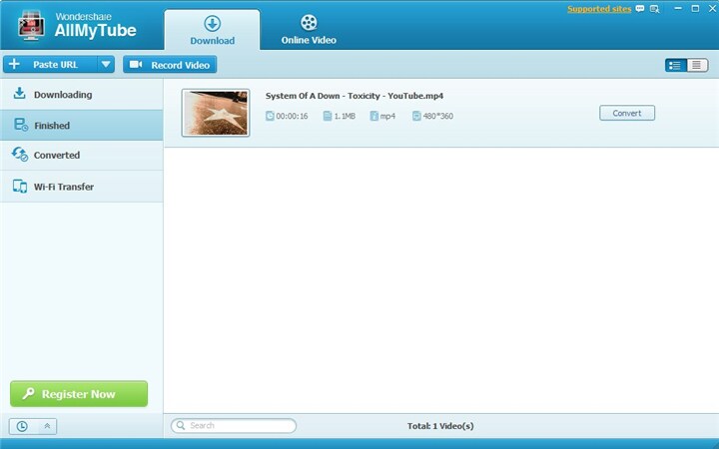
Task: Click the Paste URL button
Action: 51,65
